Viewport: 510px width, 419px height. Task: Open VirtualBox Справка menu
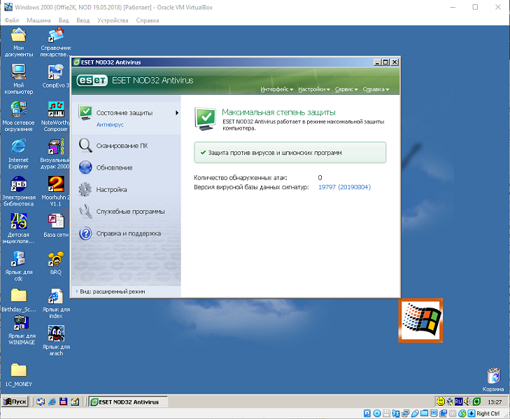tap(148, 20)
